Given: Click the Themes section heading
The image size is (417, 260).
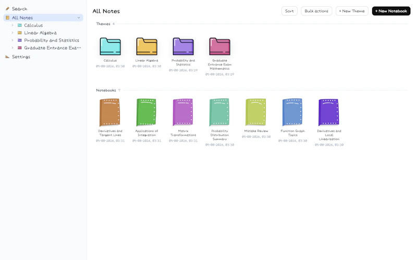Looking at the screenshot, I should 103,24.
